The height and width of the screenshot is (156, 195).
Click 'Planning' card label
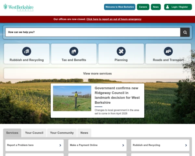tap(121, 60)
